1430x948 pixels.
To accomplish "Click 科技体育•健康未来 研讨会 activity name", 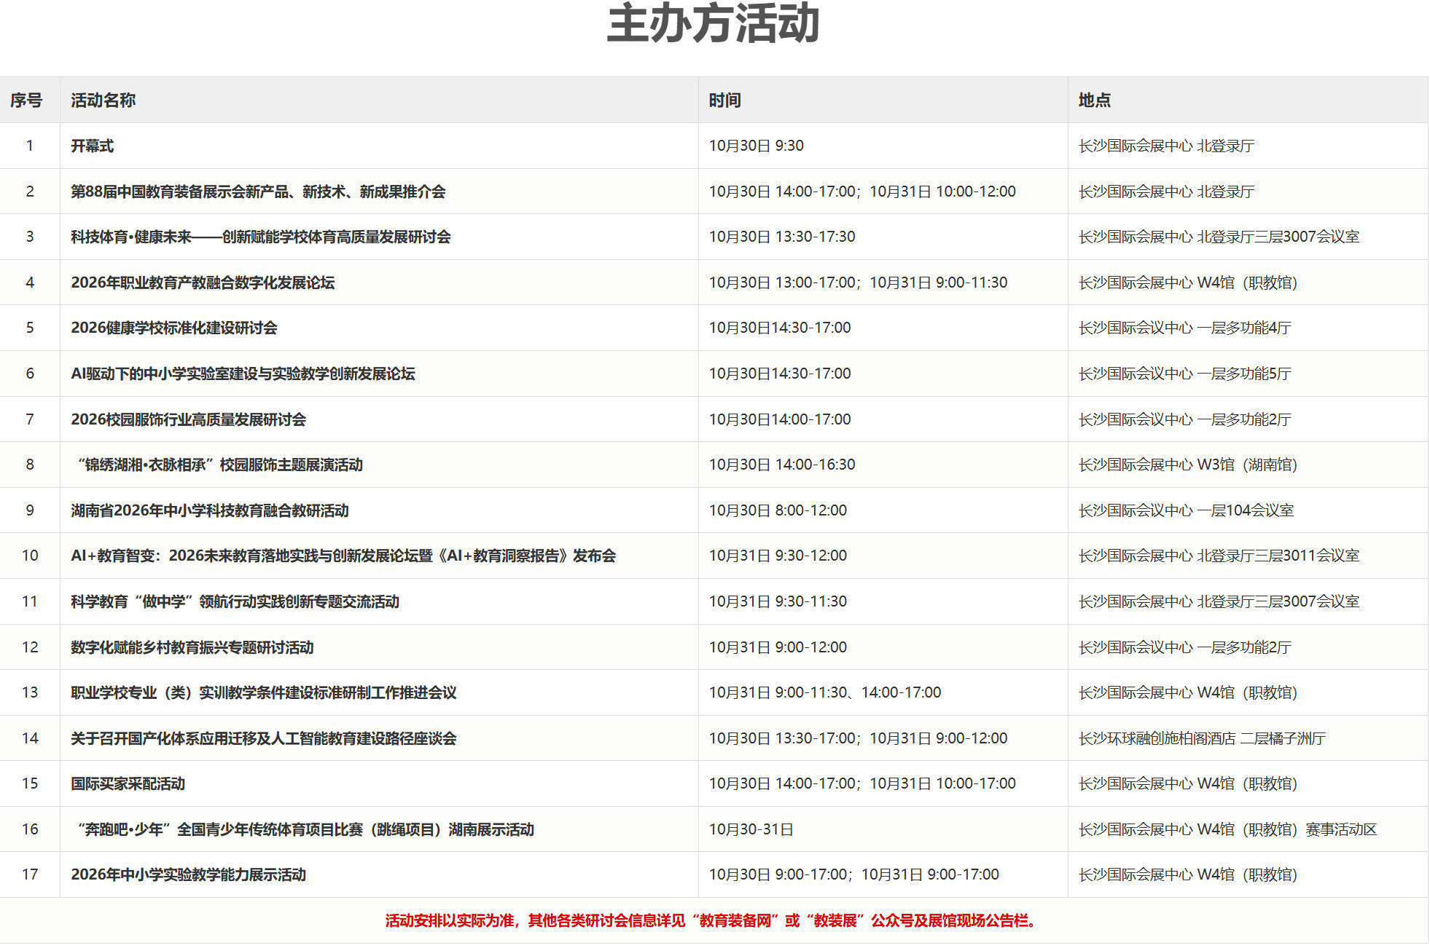I will tap(260, 237).
